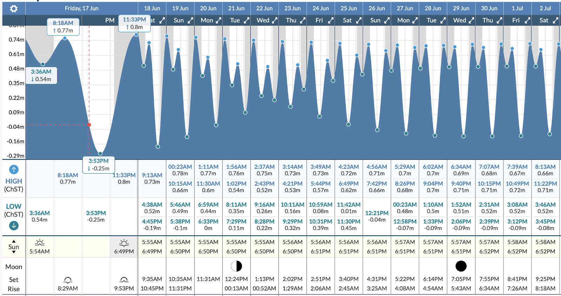Image resolution: width=561 pixels, height=296 pixels.
Task: Expand the Mon 27 Jun day view
Action: click(x=415, y=20)
